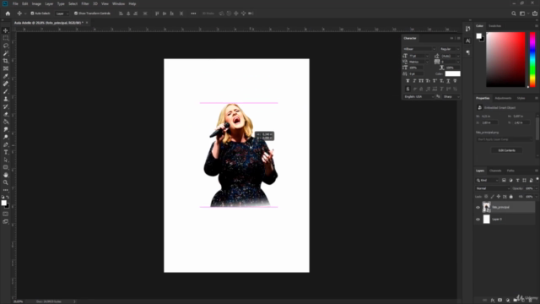Toggle type layer filter in Layers panel
The height and width of the screenshot is (304, 540).
coord(517,180)
